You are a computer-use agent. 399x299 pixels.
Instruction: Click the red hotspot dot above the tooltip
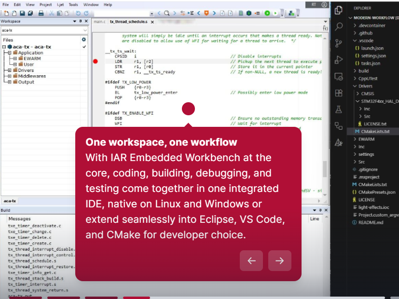[x=188, y=109]
